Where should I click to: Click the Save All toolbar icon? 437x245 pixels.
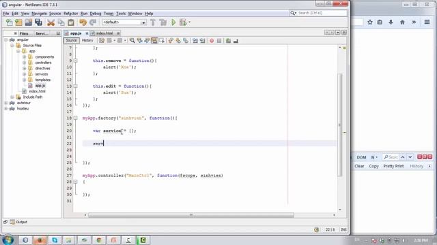pyautogui.click(x=38, y=22)
